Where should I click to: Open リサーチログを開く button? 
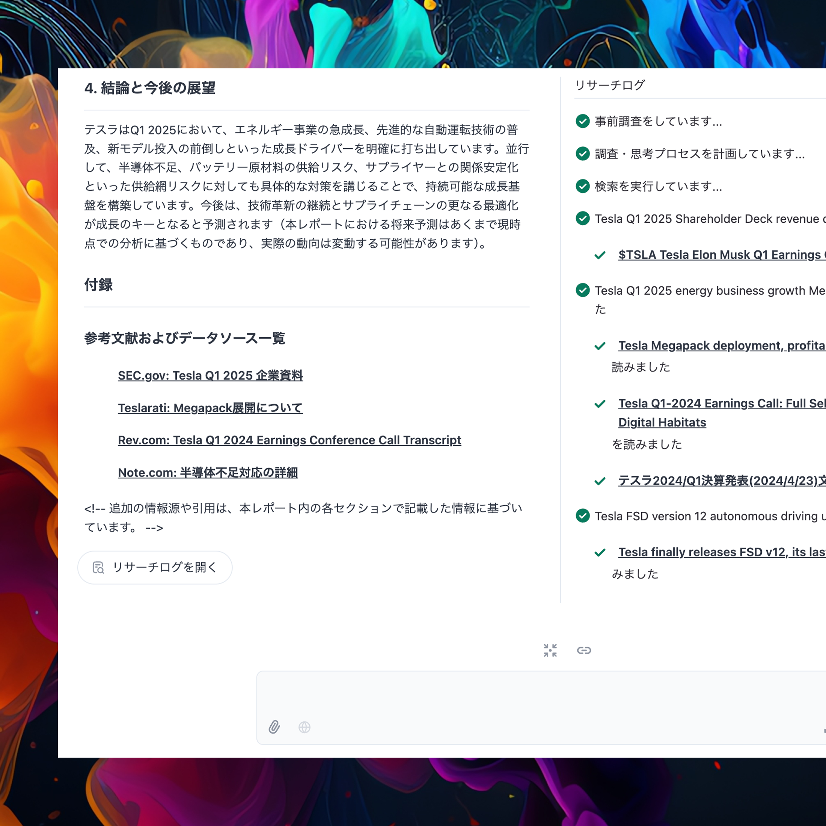click(x=155, y=567)
